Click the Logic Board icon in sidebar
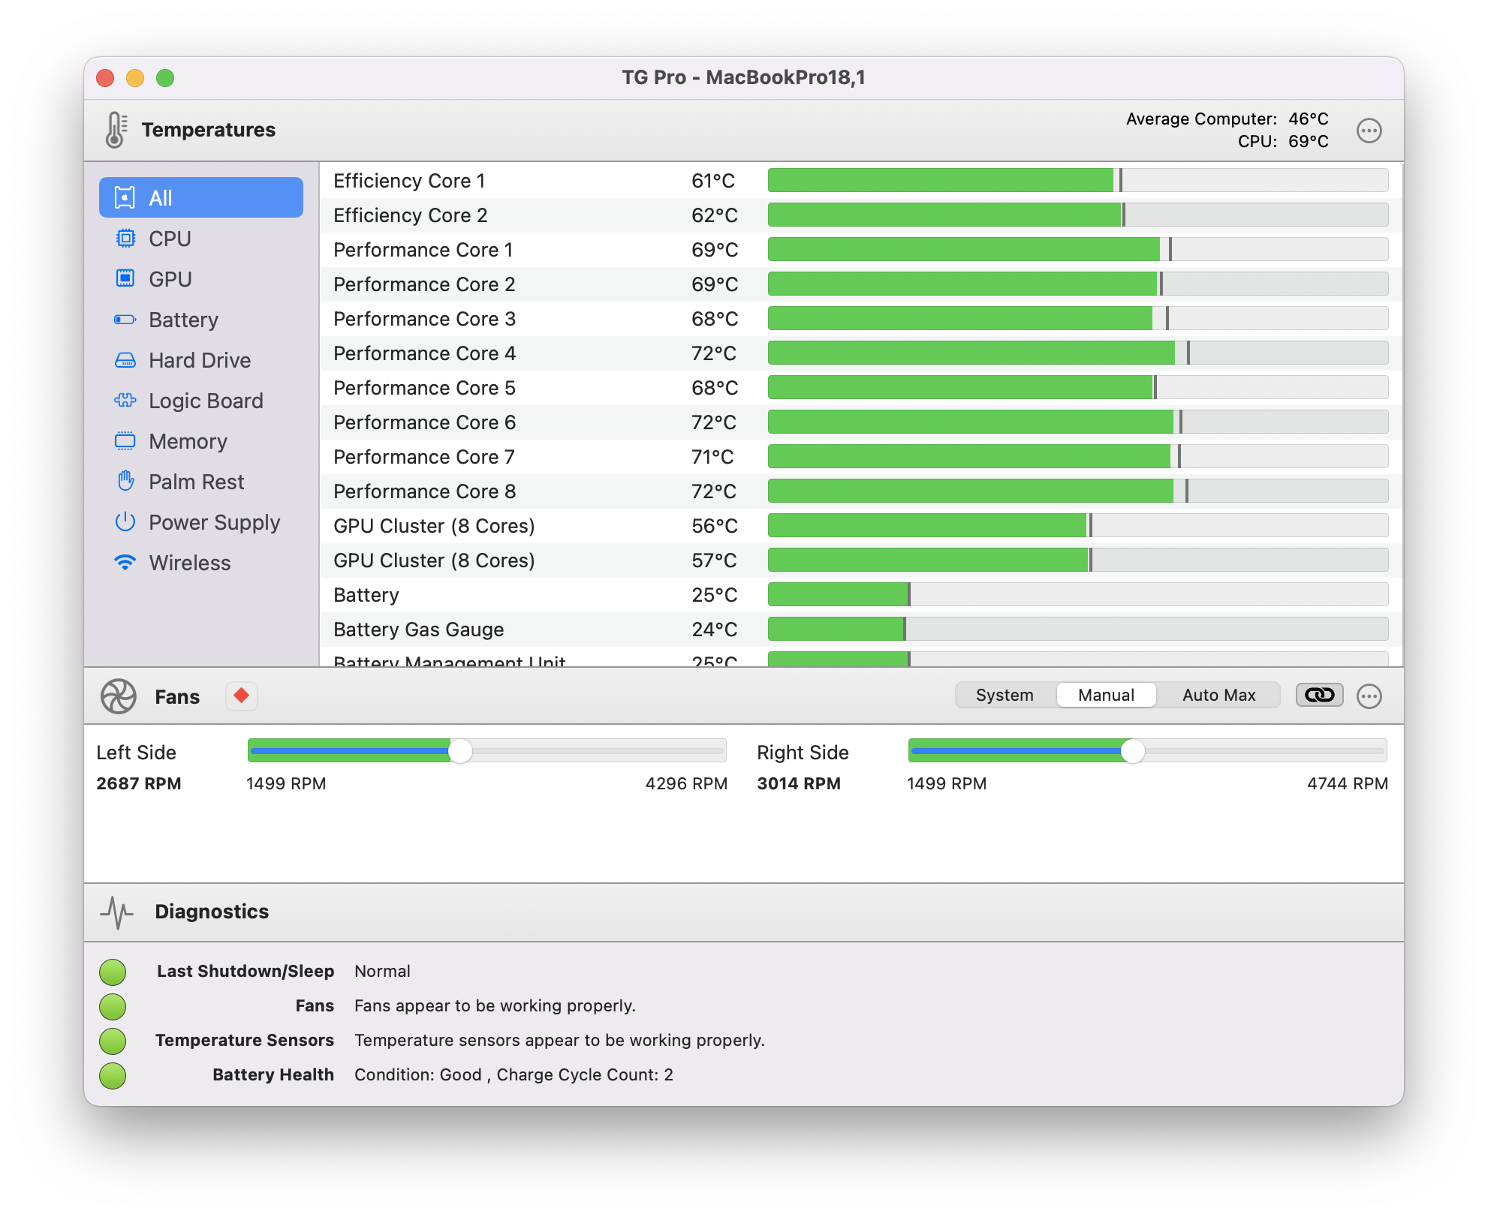1488x1217 pixels. 125,401
